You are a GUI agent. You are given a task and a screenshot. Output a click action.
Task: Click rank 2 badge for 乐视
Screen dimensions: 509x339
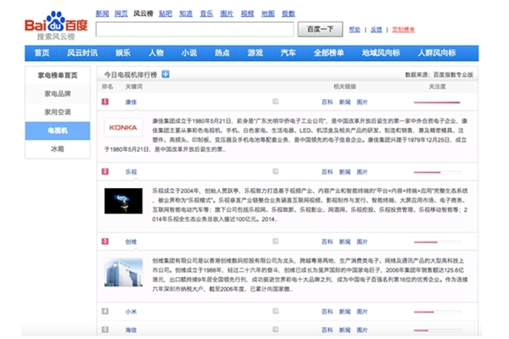point(105,171)
